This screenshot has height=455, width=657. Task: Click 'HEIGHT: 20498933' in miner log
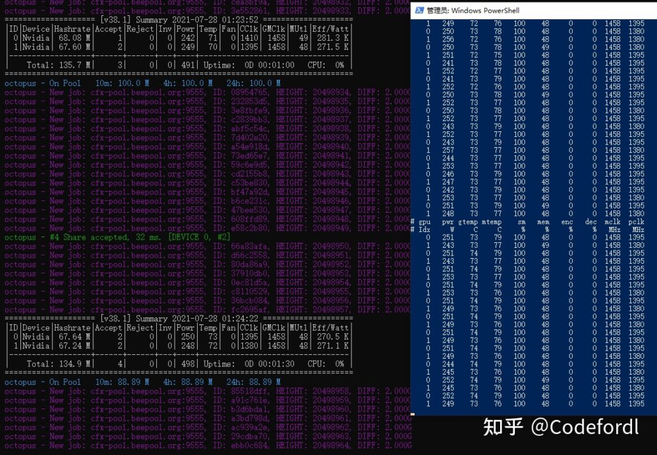coord(313,11)
